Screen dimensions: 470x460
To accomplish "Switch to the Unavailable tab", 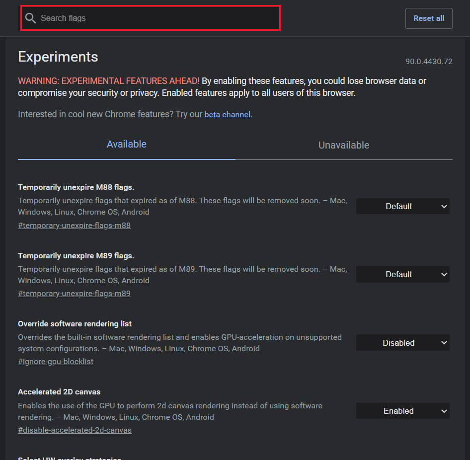I will (344, 145).
